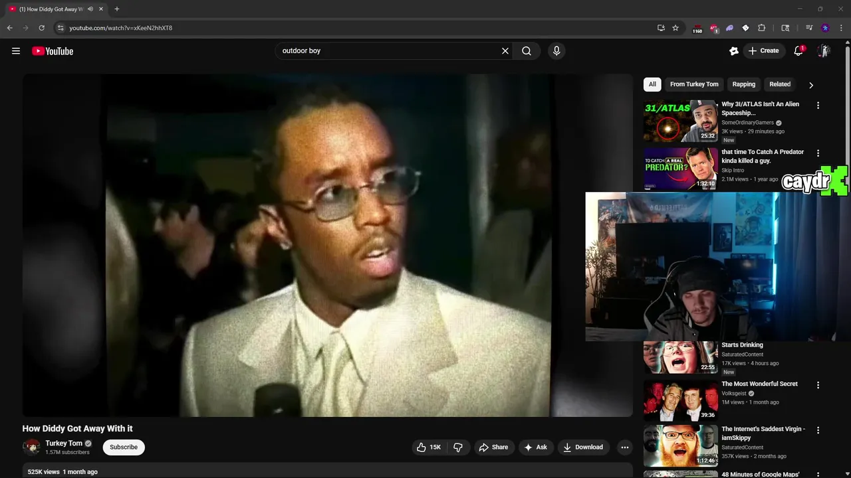Open 3I/ATLAS video thumbnail
Image resolution: width=851 pixels, height=478 pixels.
(681, 121)
